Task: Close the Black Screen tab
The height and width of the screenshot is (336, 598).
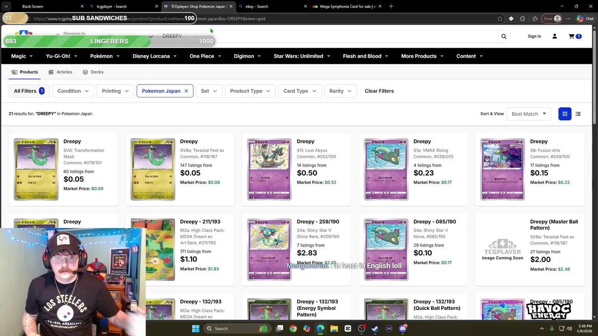Action: click(x=82, y=7)
